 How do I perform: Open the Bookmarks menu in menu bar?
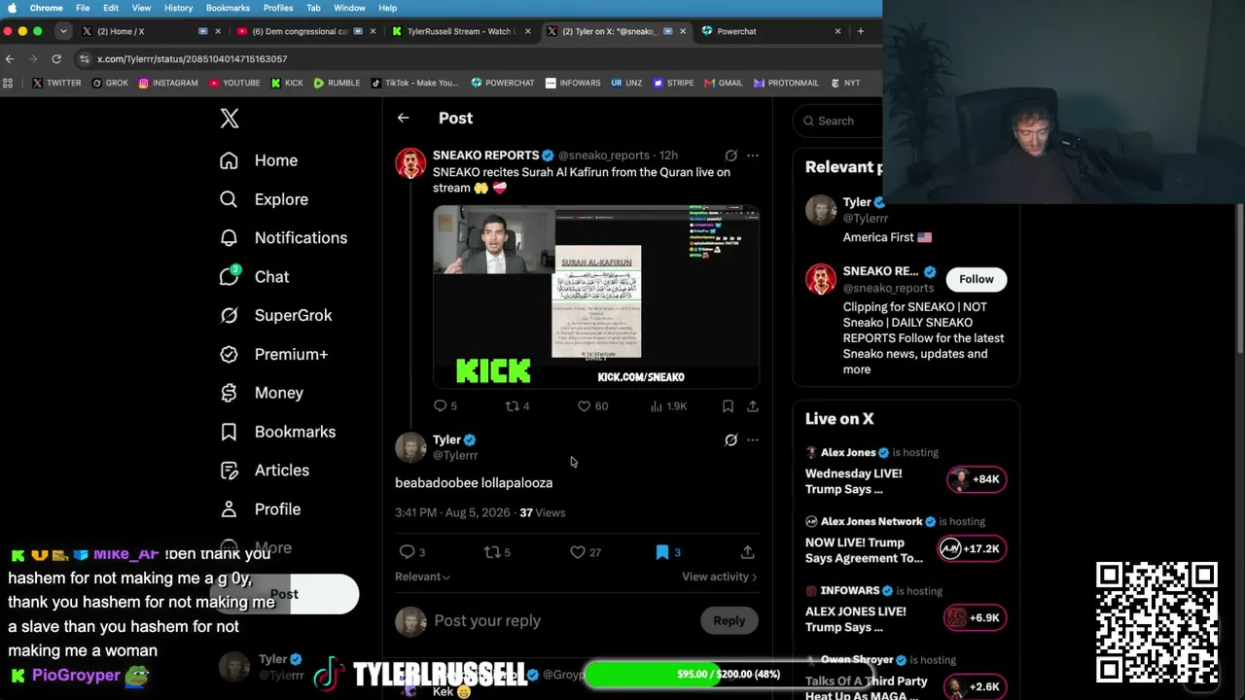click(228, 8)
